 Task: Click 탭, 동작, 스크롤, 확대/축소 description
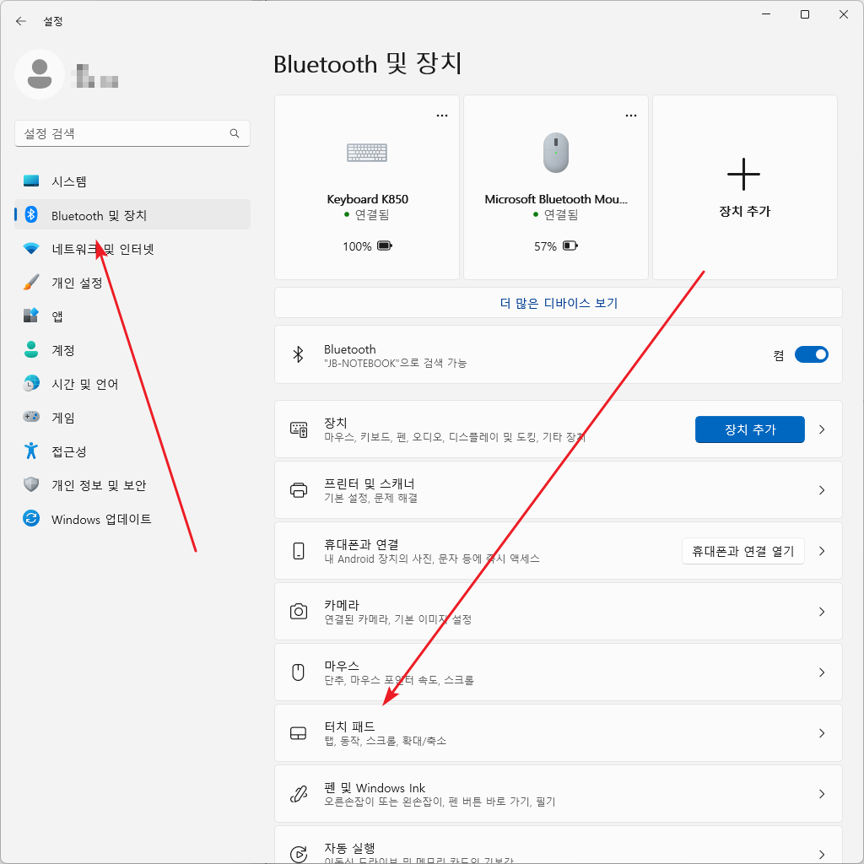[x=385, y=741]
